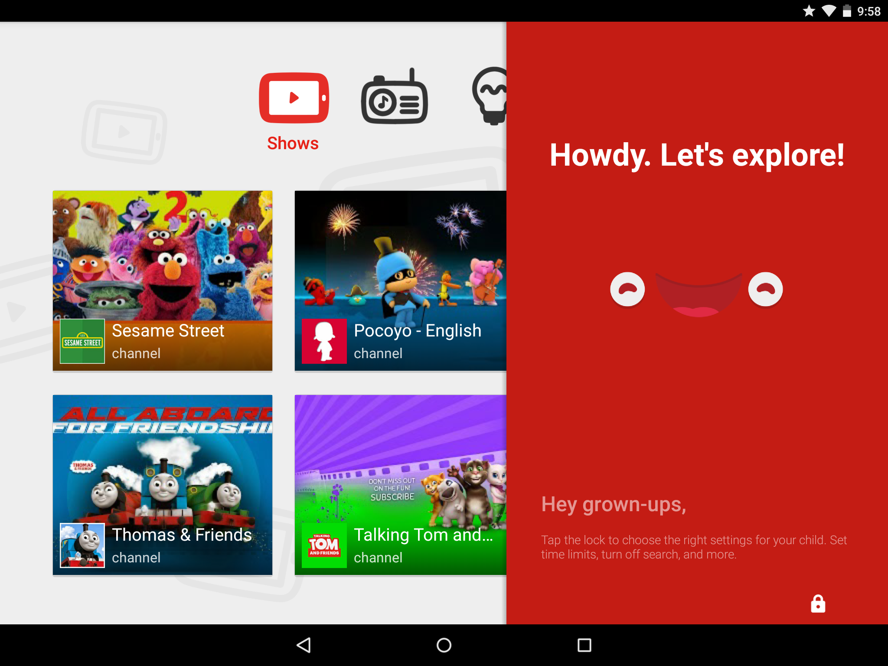This screenshot has height=666, width=888.
Task: Select the Shows category icon
Action: (x=294, y=98)
